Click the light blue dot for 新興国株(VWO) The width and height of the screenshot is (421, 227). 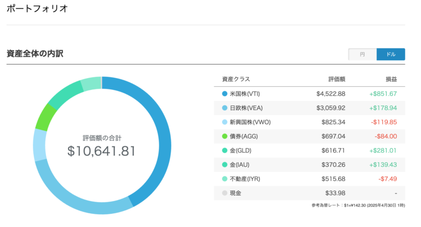224,122
